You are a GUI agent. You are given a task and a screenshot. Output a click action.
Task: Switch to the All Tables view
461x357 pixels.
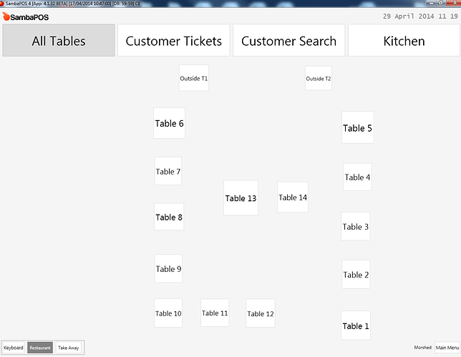pos(59,40)
